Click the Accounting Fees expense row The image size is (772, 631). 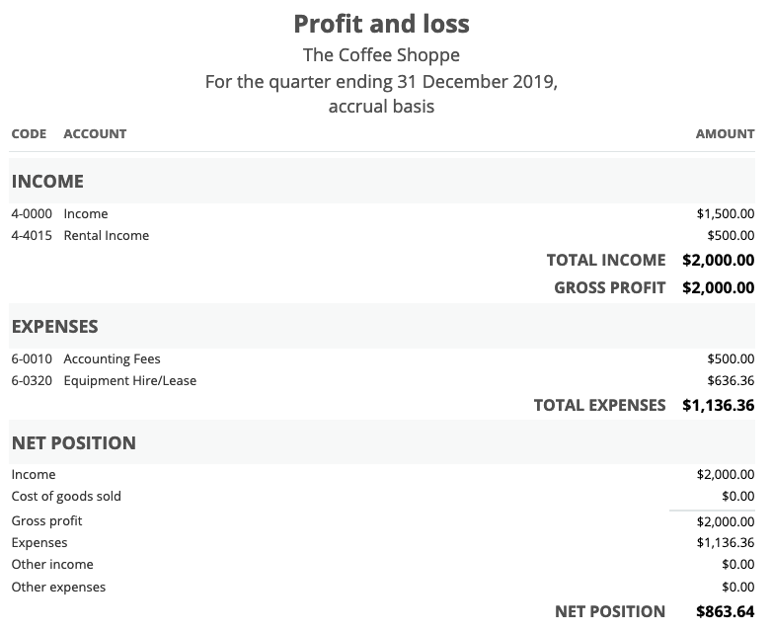point(382,359)
